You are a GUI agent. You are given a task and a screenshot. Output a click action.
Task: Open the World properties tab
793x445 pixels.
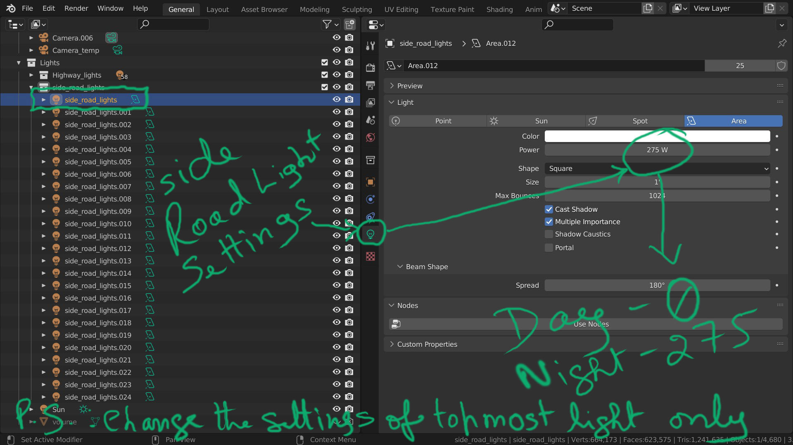coord(370,137)
